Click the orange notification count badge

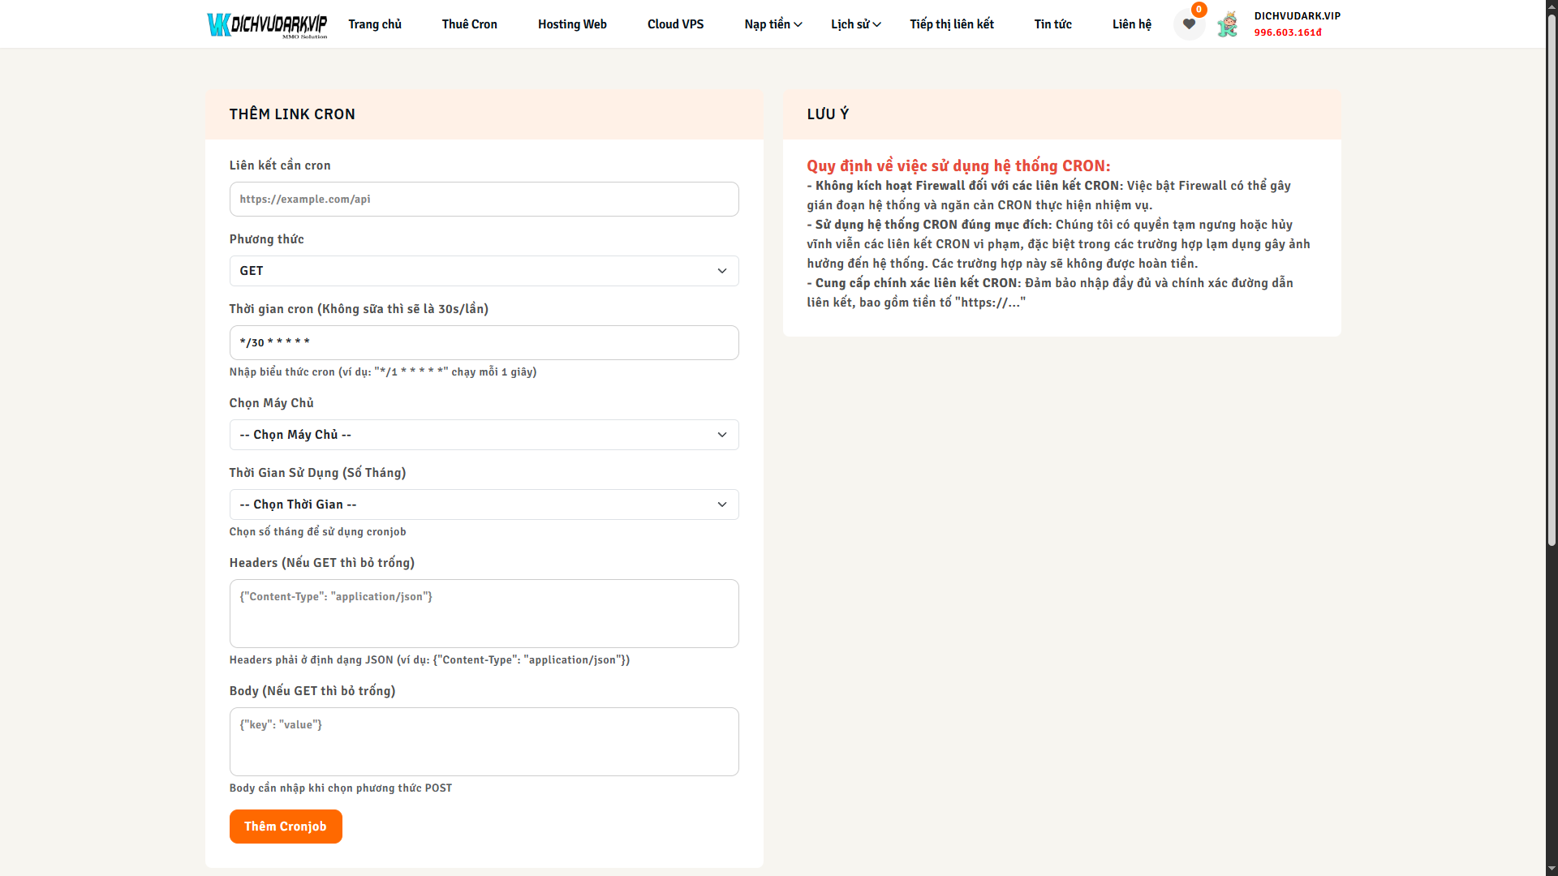1199,10
